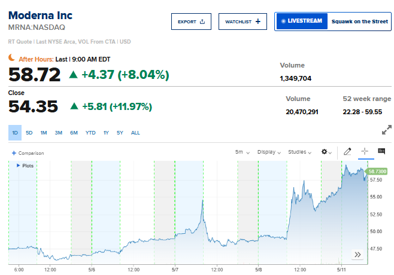Image resolution: width=394 pixels, height=275 pixels.
Task: Open Squawk on the Street link
Action: click(360, 22)
